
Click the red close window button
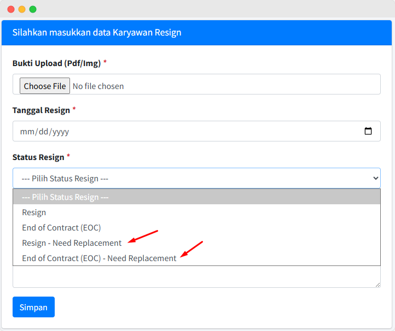coord(11,9)
